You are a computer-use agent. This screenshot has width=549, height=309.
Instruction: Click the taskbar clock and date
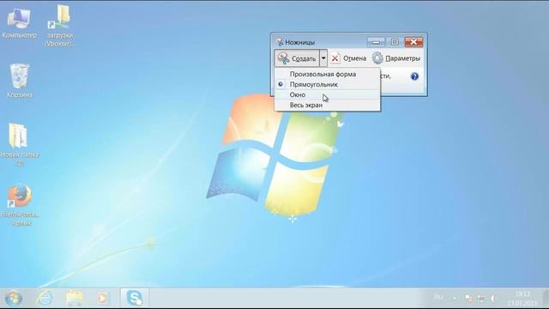coord(522,298)
